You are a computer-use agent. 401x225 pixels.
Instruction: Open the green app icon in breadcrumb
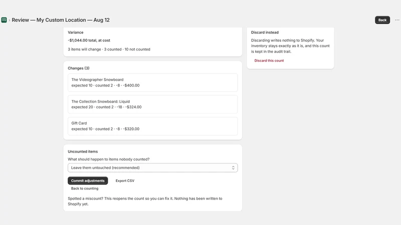4,20
